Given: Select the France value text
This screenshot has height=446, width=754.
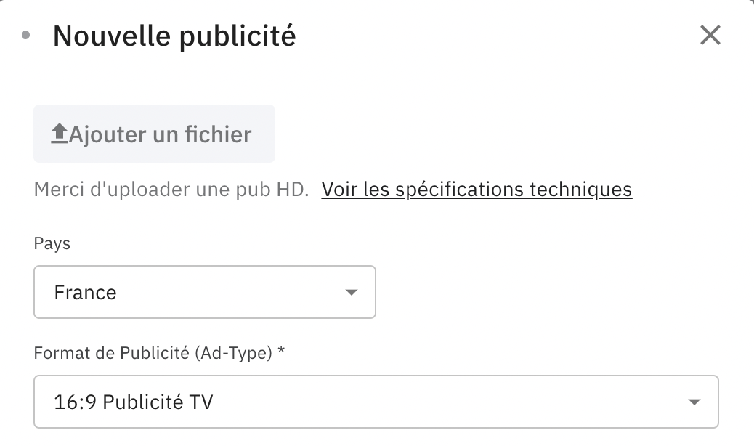Looking at the screenshot, I should 85,293.
